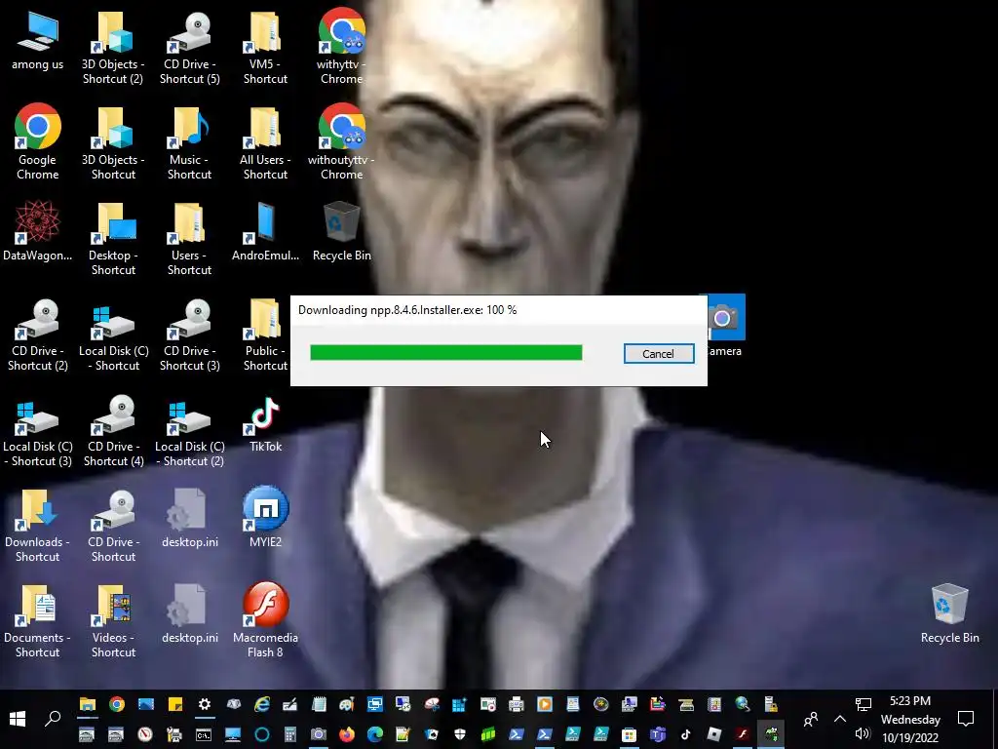This screenshot has width=998, height=749.
Task: Open Camera app from the taskbar
Action: [319, 734]
